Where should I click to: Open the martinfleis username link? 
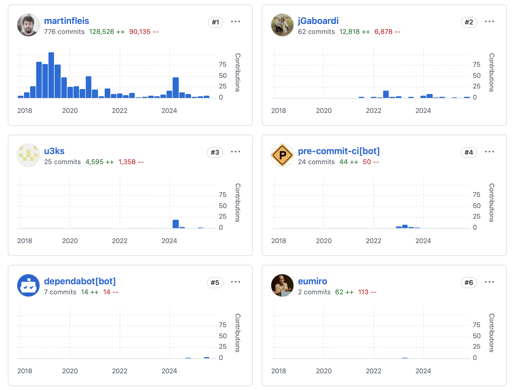click(x=67, y=21)
